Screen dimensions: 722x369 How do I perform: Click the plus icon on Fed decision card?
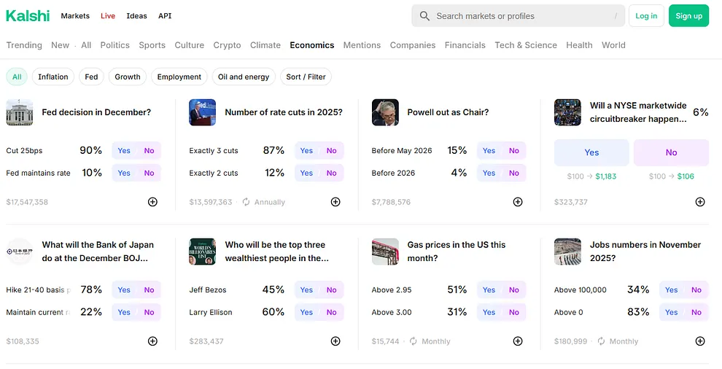(x=152, y=202)
